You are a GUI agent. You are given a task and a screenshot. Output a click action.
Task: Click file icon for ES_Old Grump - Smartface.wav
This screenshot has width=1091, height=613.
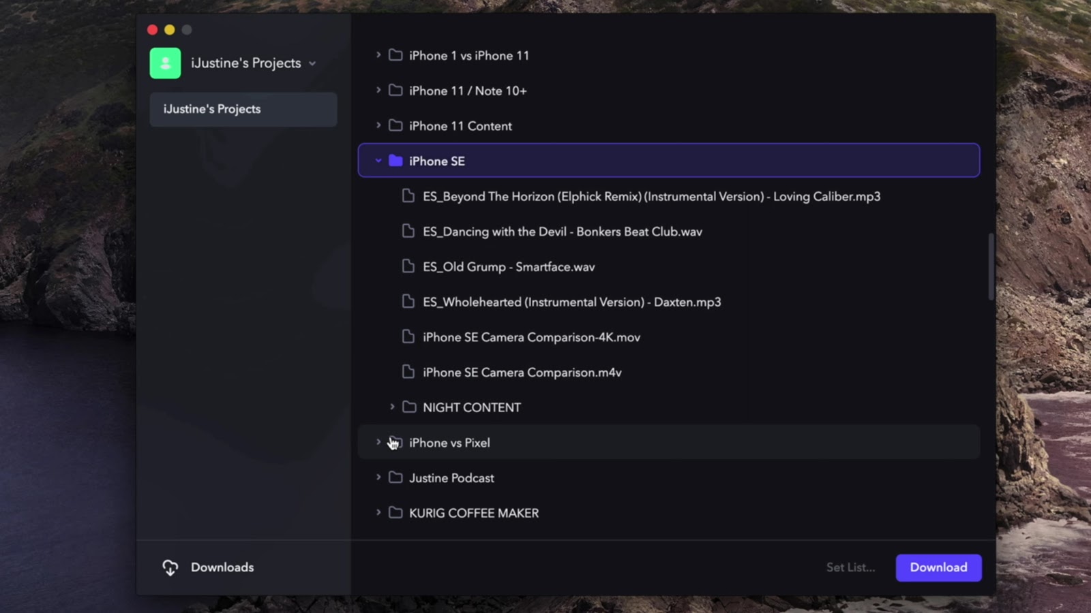[x=408, y=266]
